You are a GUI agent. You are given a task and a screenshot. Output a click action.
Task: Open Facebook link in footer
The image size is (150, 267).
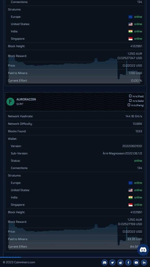128,262
